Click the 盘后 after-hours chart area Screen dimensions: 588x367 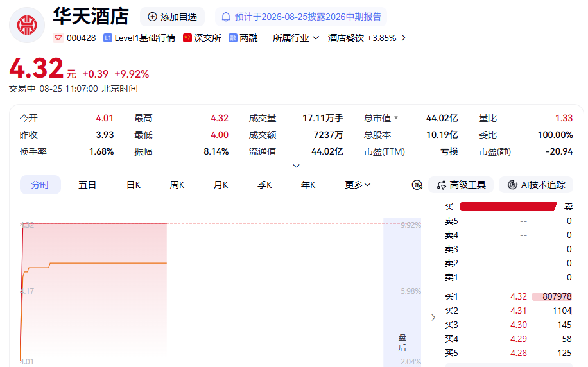pos(402,293)
